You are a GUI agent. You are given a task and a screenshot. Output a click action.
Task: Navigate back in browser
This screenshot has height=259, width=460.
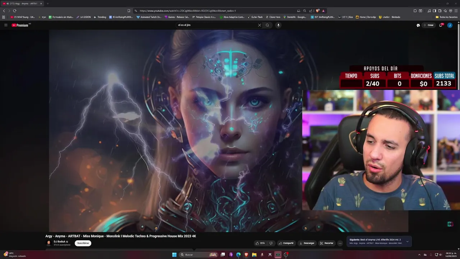4,11
